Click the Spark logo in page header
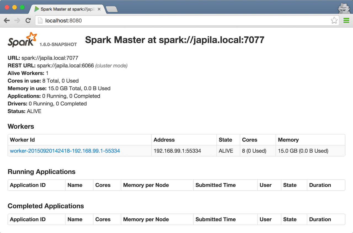The height and width of the screenshot is (233, 353). click(x=22, y=40)
